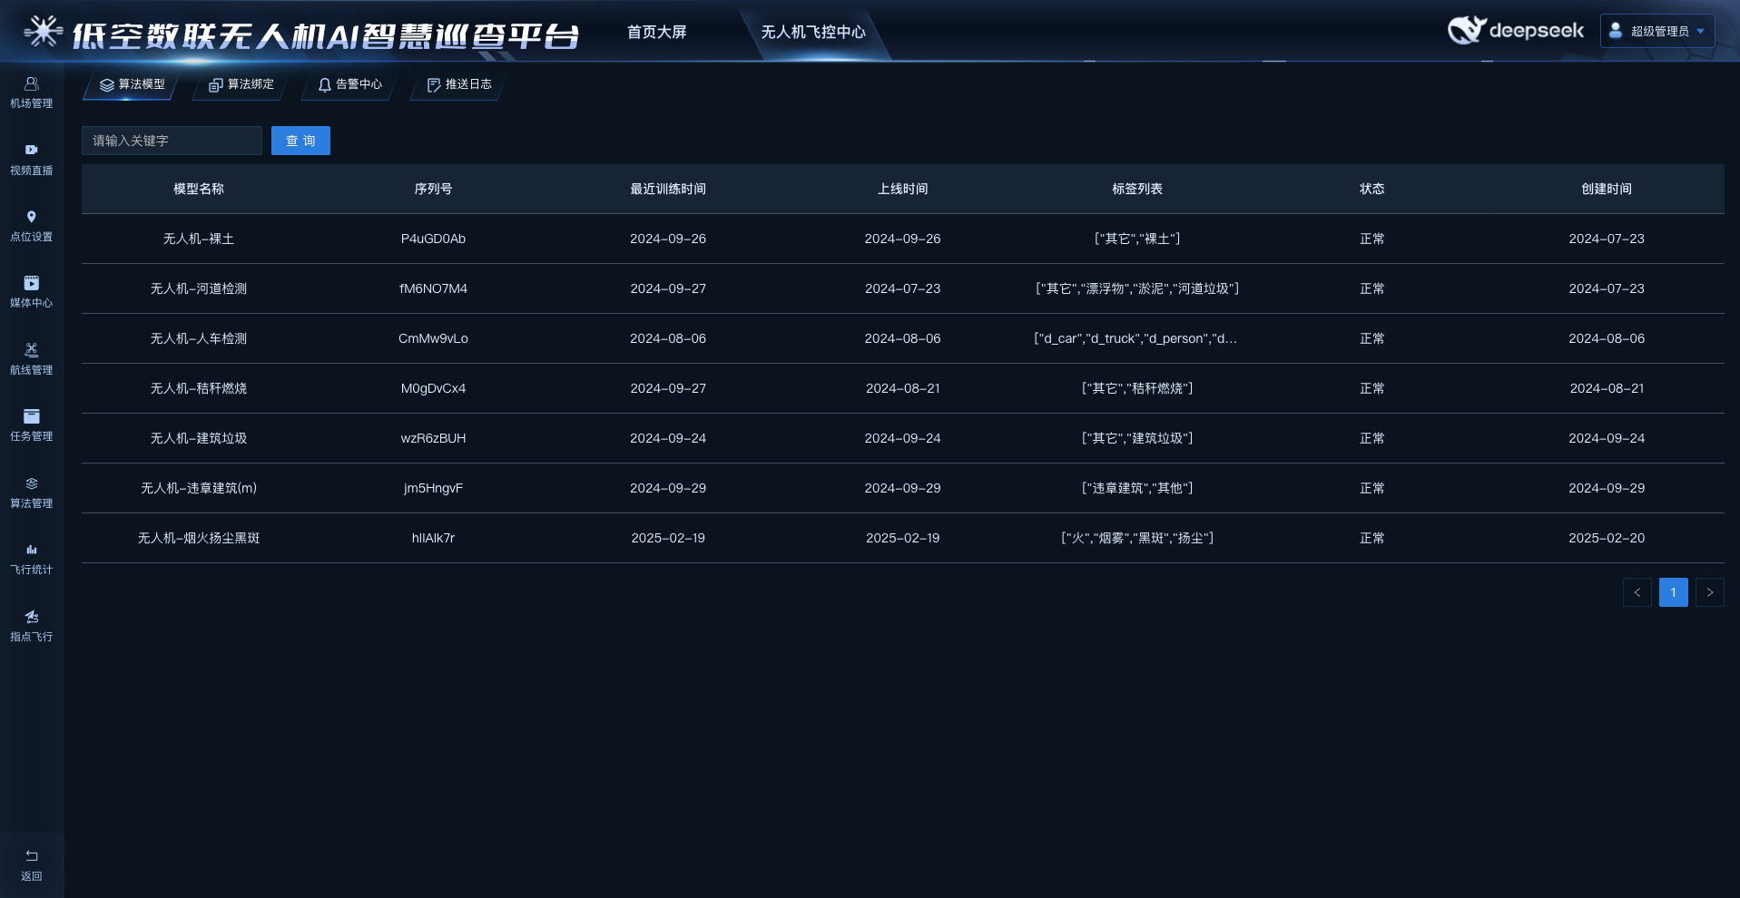The height and width of the screenshot is (898, 1740).
Task: Click the 状态 column header
Action: [x=1371, y=189]
